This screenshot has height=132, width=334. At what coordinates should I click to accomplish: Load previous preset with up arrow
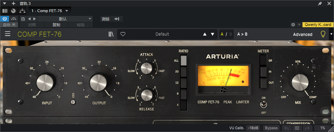click(205, 34)
